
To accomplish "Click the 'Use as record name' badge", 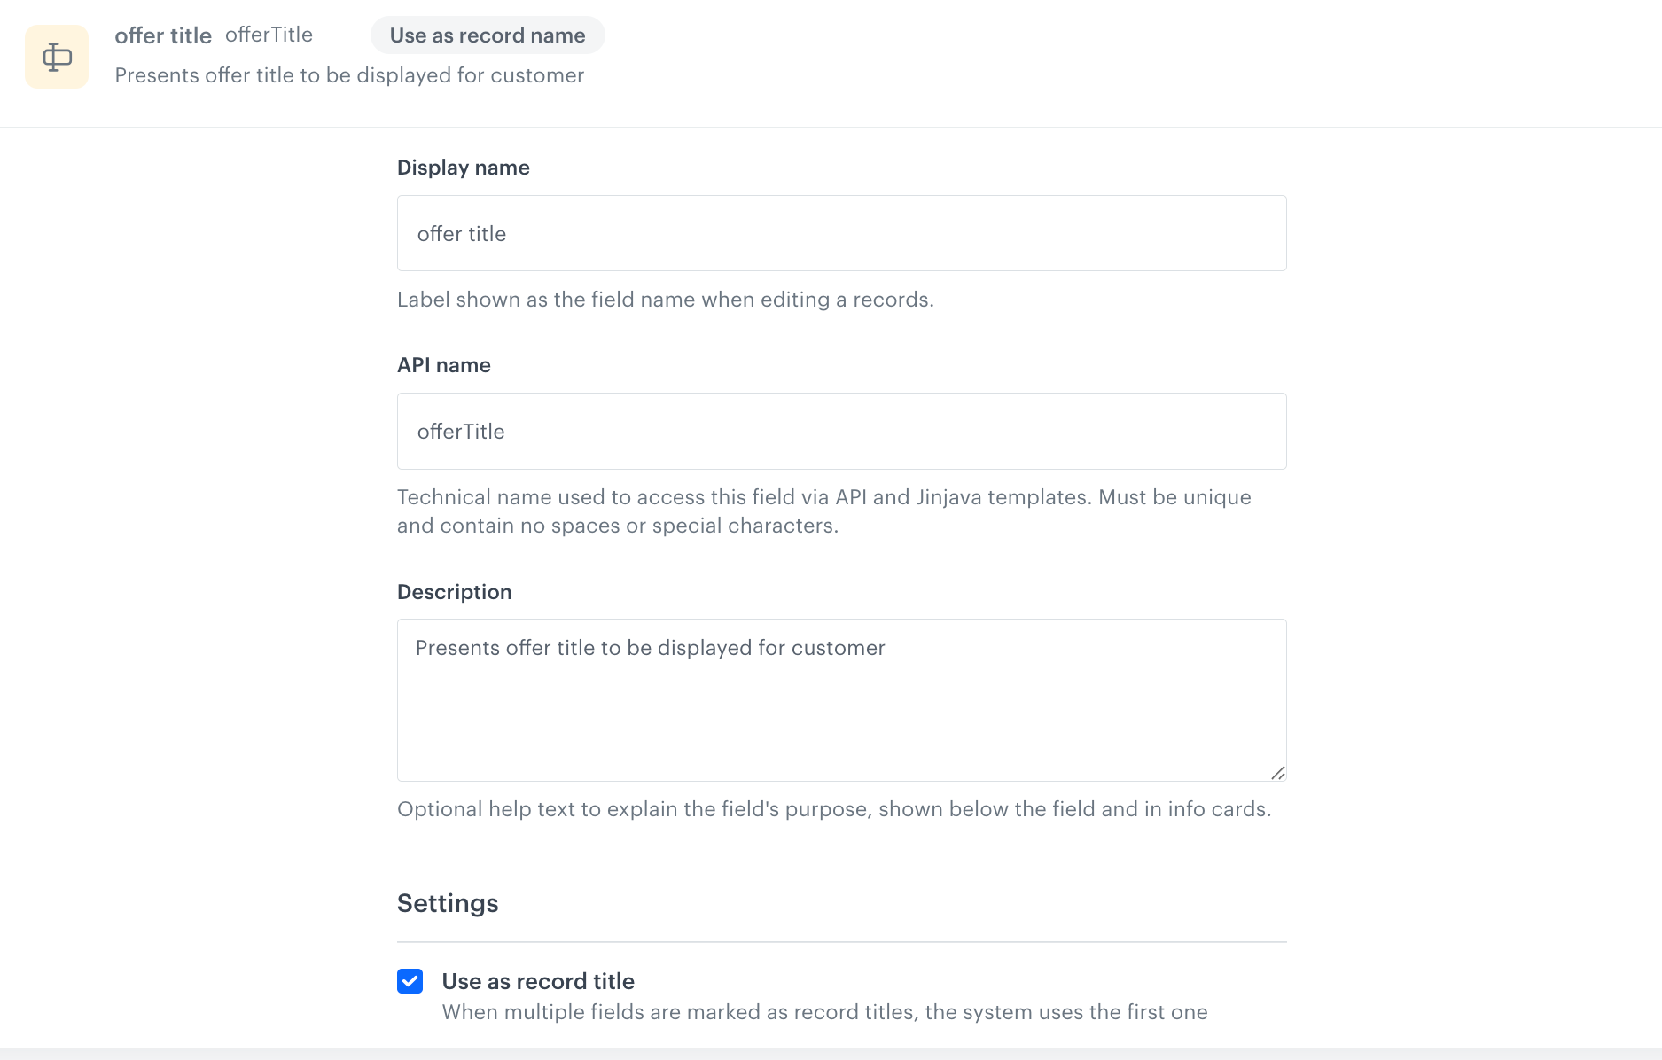I will tap(488, 35).
